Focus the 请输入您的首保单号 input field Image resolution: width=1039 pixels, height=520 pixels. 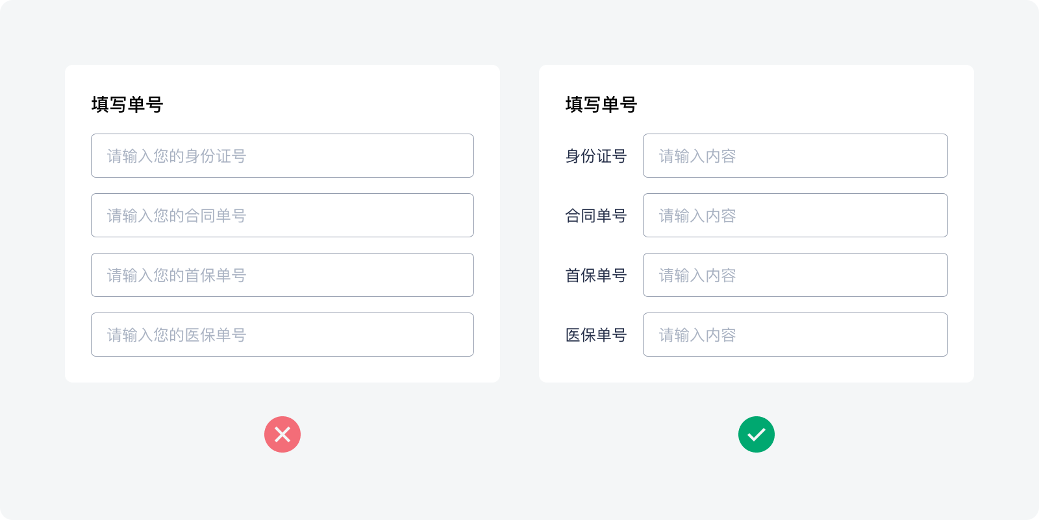[x=282, y=275]
